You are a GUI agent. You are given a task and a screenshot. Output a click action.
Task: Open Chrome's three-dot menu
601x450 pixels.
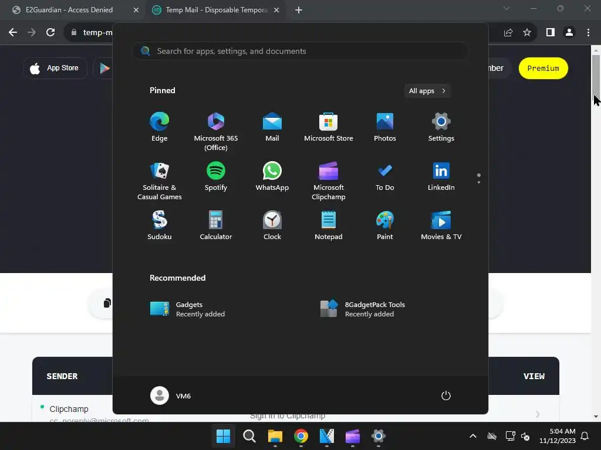(x=588, y=33)
